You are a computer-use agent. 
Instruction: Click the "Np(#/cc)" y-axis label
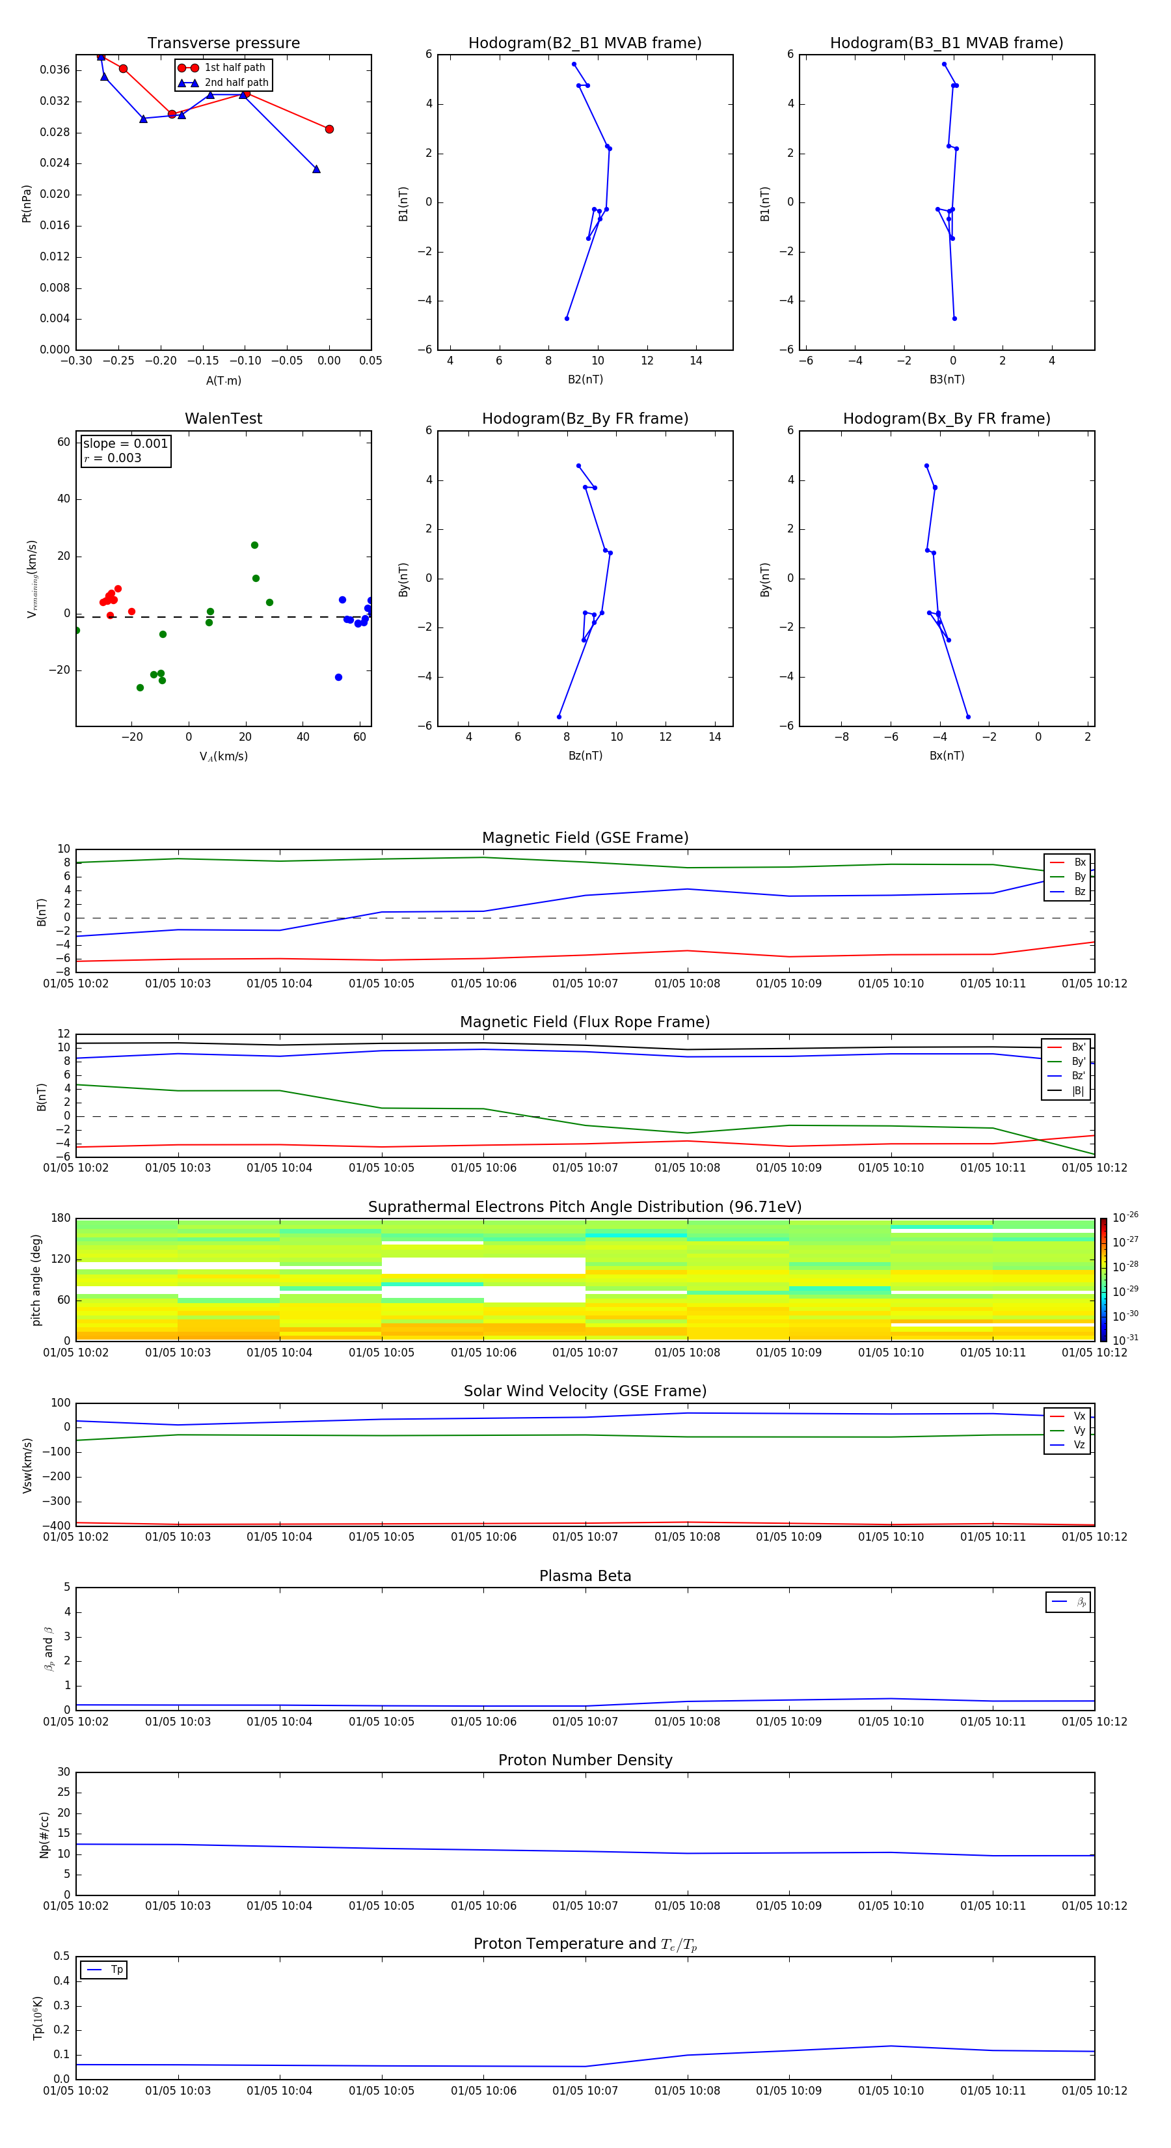pyautogui.click(x=44, y=1834)
